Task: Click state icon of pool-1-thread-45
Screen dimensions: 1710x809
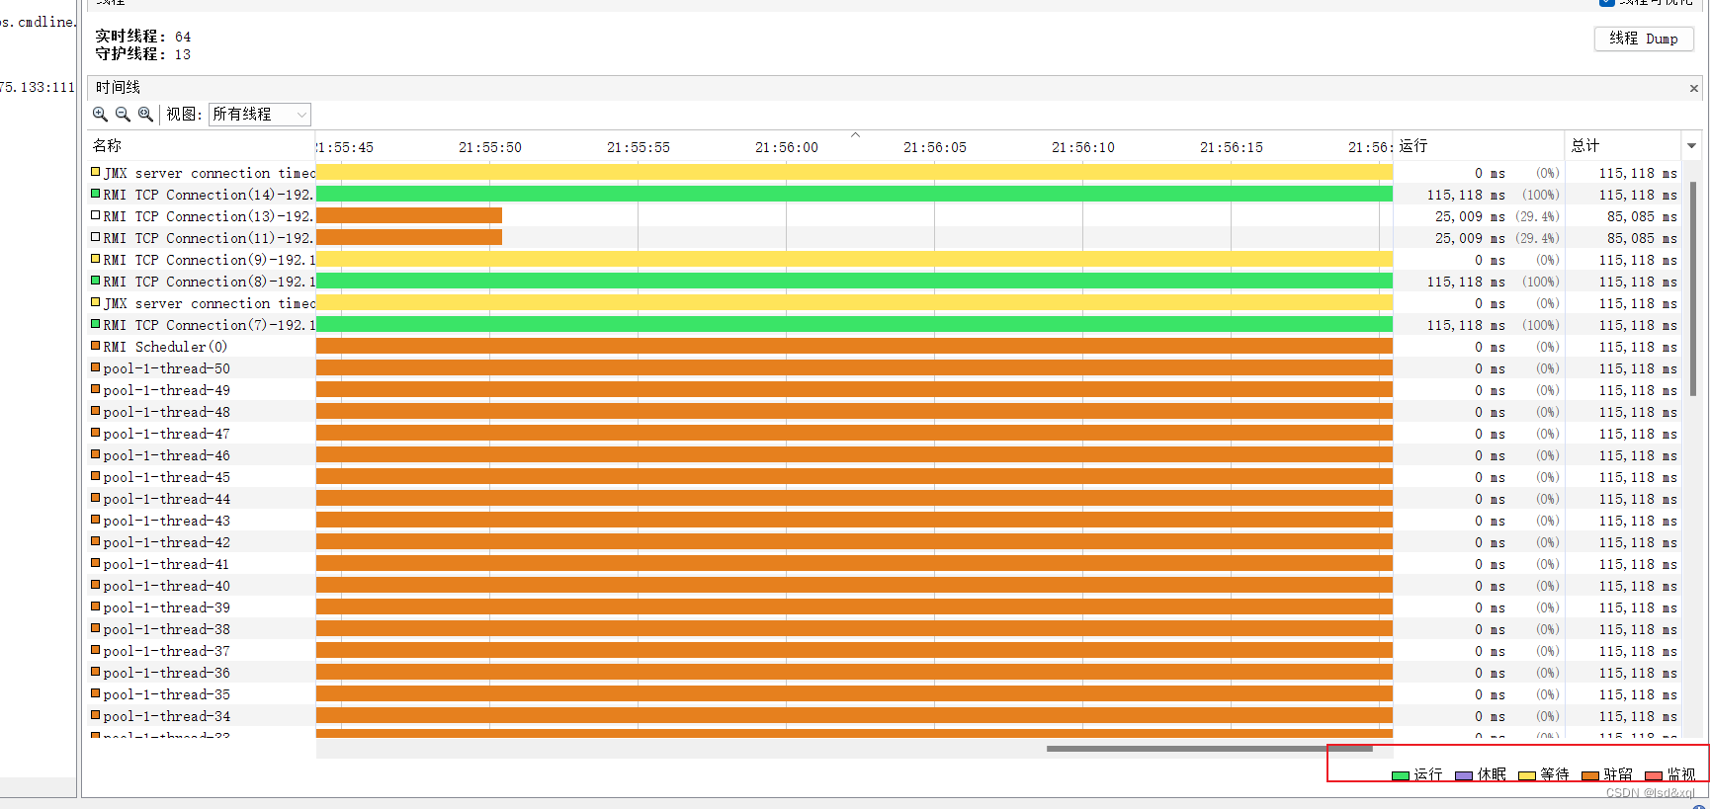Action: 96,476
